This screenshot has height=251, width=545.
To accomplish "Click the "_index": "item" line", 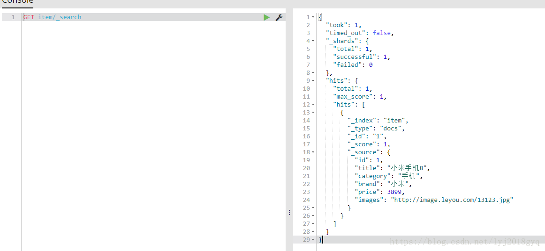I will pyautogui.click(x=378, y=121).
